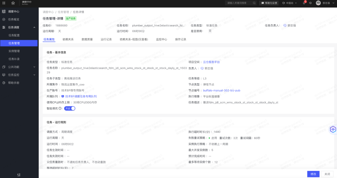Click 执行超时时长 value 1440
337x178 pixels.
217,132
